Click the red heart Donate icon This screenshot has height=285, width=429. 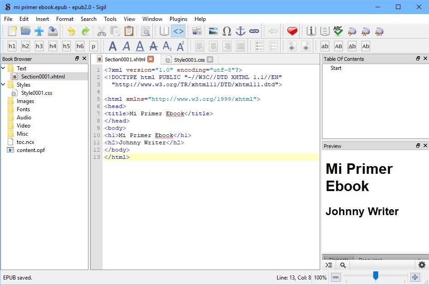click(x=292, y=31)
